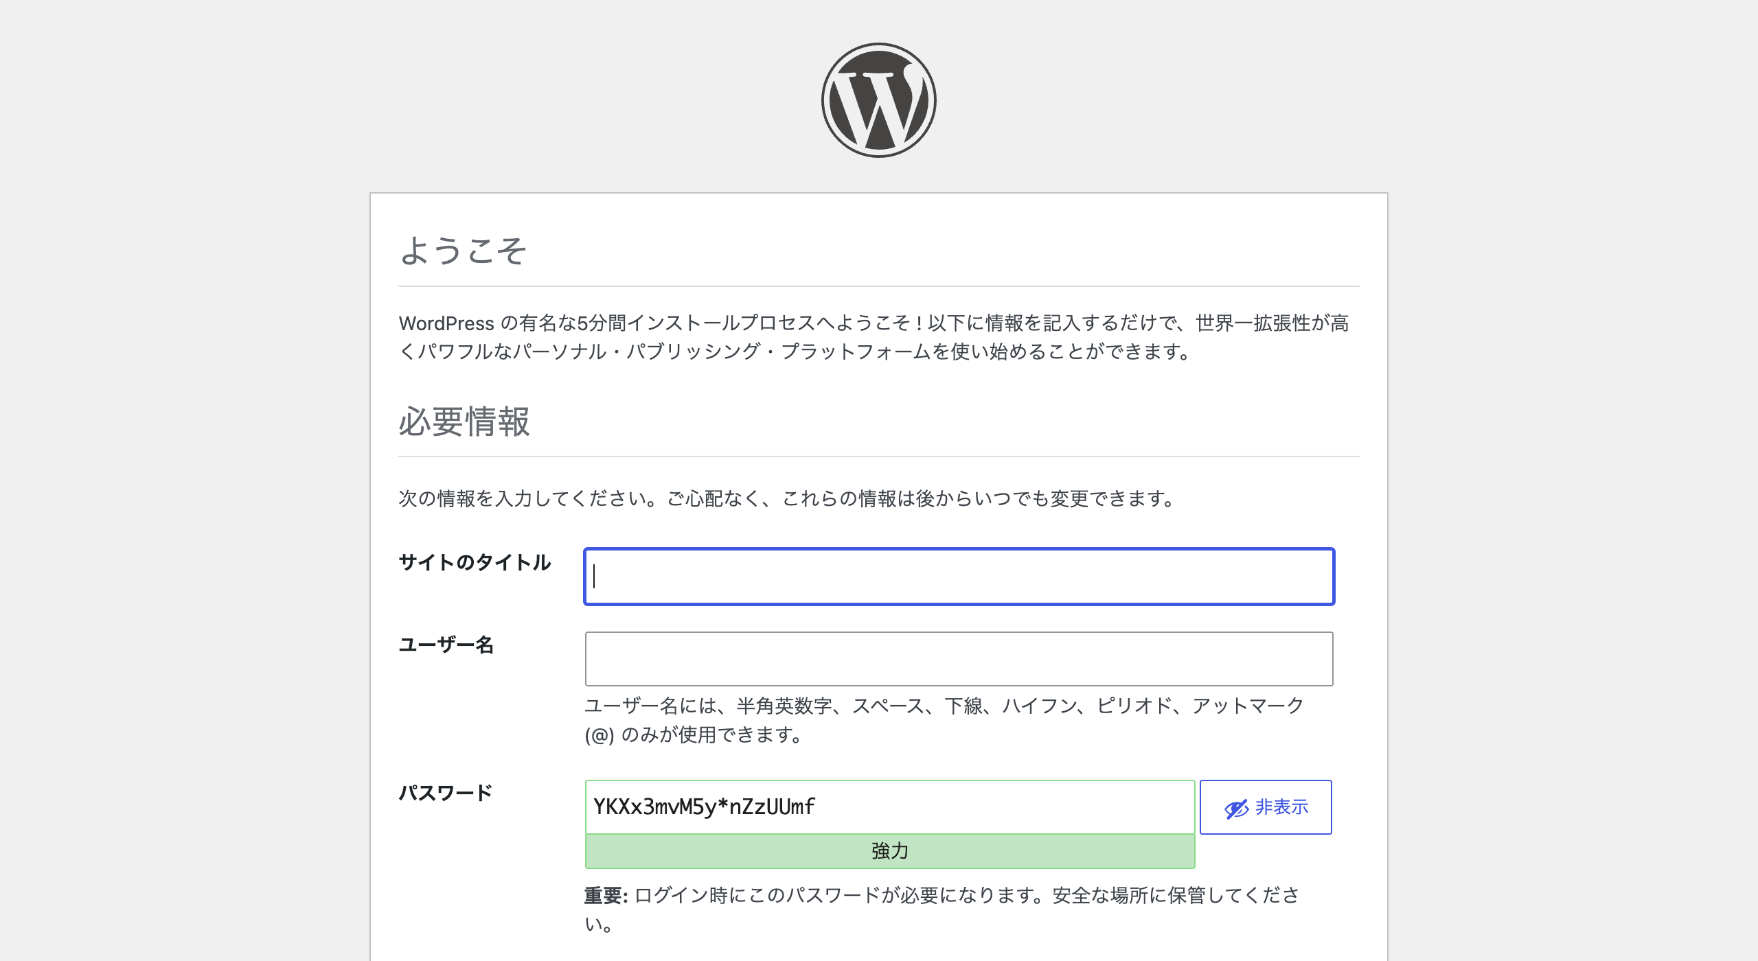Click the ようこそ heading

point(463,250)
